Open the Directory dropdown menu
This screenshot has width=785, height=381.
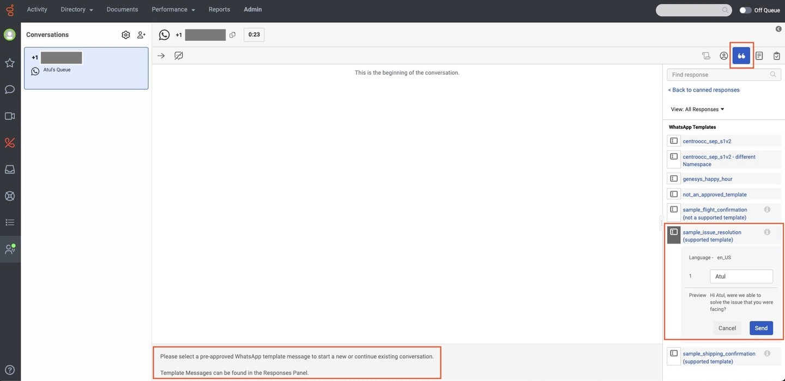tap(77, 9)
